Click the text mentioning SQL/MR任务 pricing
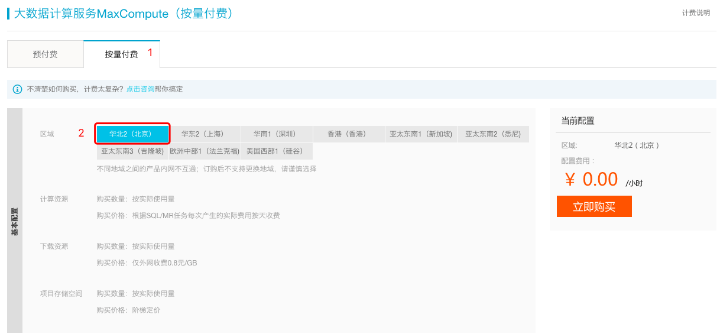720x334 pixels. pos(188,216)
